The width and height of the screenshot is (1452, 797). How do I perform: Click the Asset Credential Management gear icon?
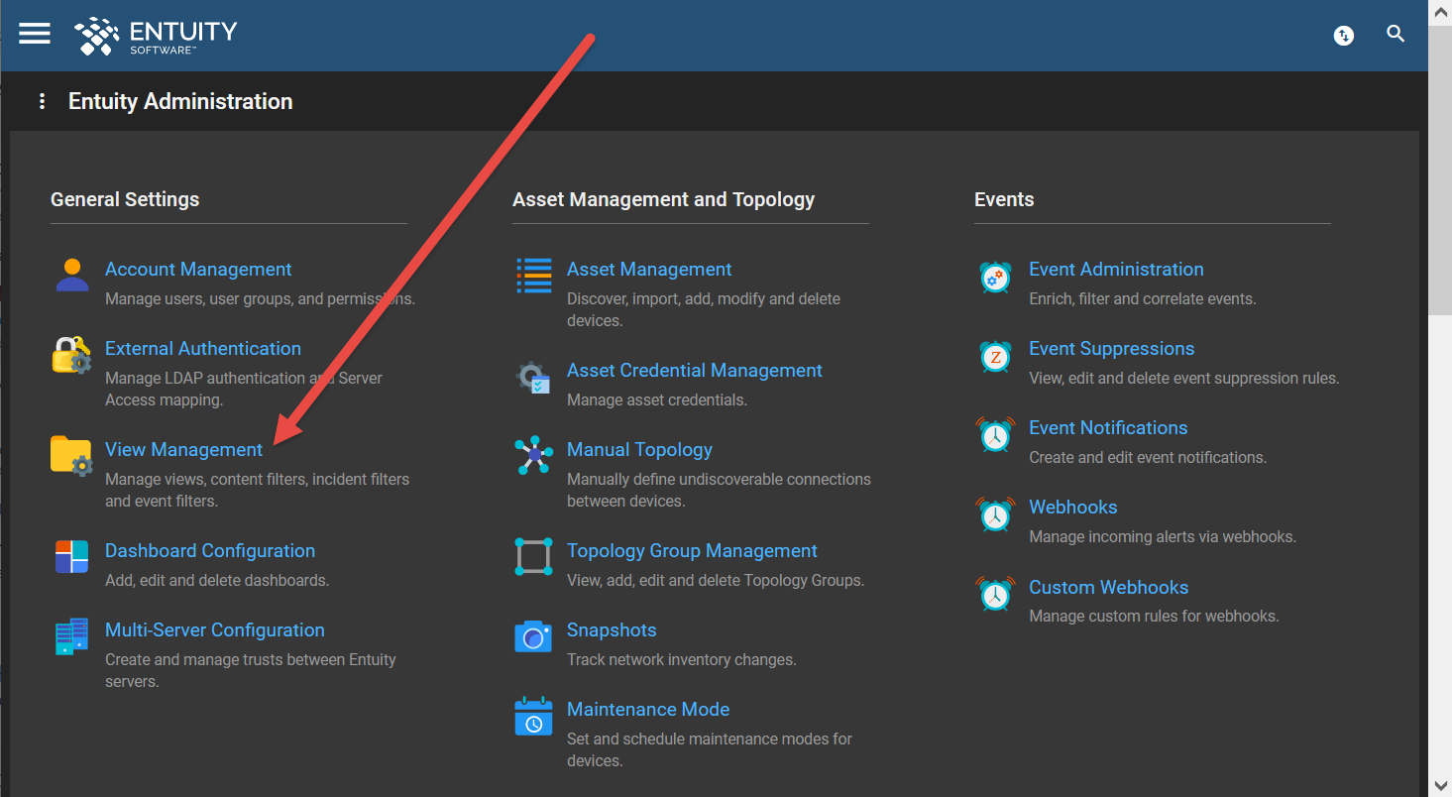pyautogui.click(x=534, y=377)
